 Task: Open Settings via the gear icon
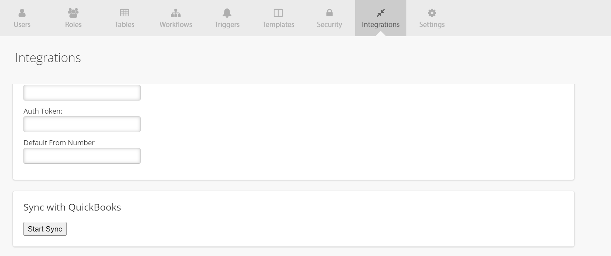click(432, 13)
